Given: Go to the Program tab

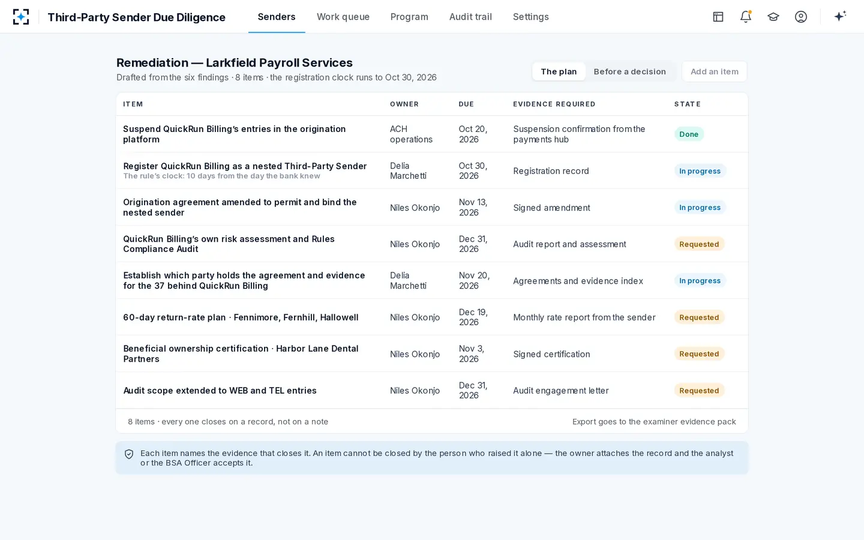Looking at the screenshot, I should pyautogui.click(x=409, y=17).
